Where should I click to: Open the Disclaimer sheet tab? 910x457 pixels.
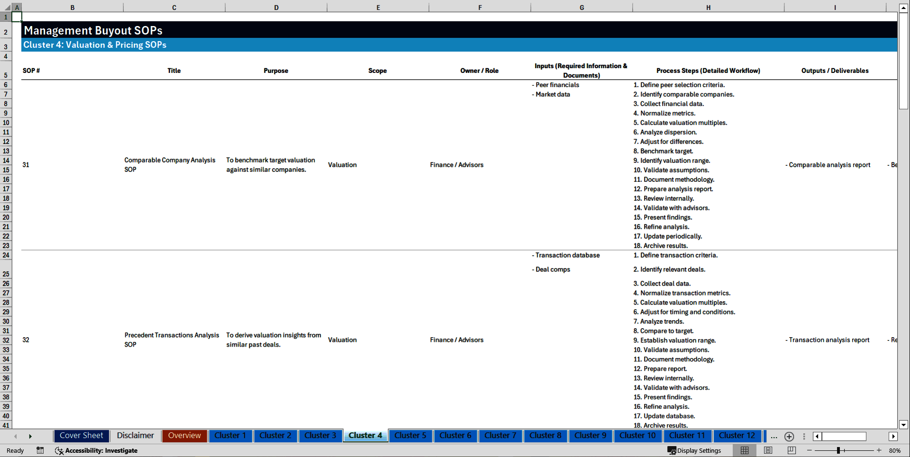click(135, 436)
